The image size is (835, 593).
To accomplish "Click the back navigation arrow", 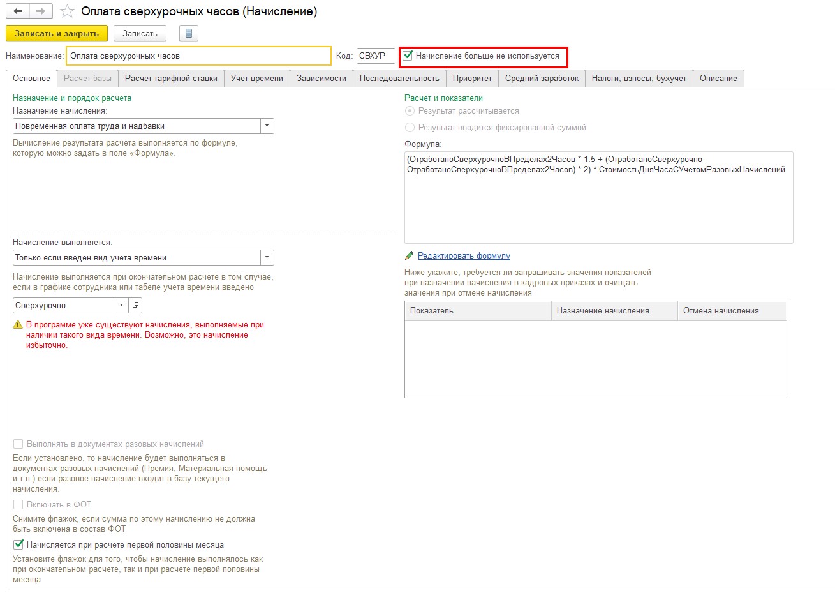I will pyautogui.click(x=18, y=11).
